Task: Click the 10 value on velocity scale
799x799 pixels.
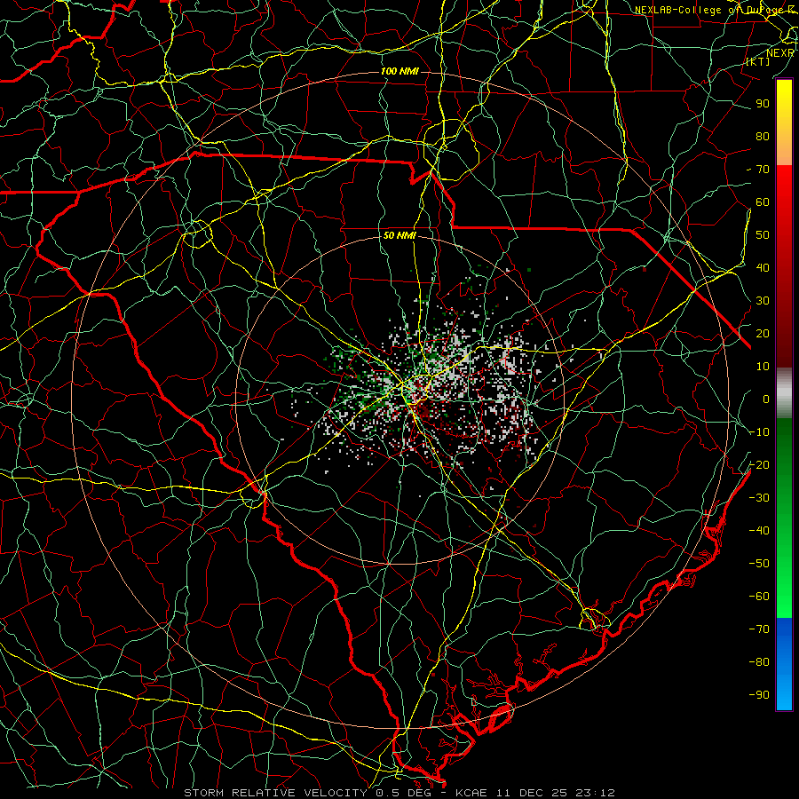Action: [x=763, y=367]
